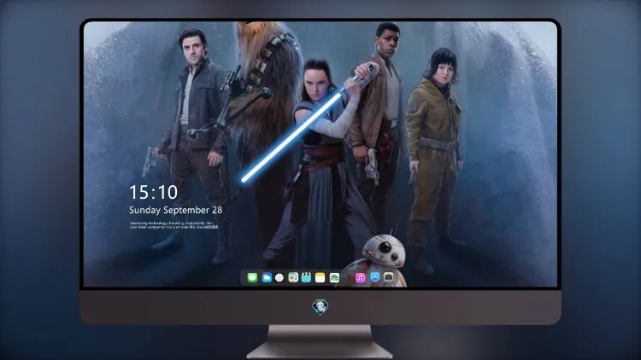
Task: Click the Sunday September 28 date
Action: 176,210
